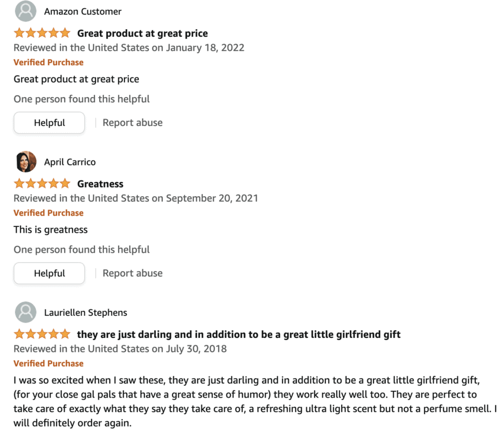Screen dimensions: 499x431
Task: Open the "they are just darling" review title
Action: (239, 335)
